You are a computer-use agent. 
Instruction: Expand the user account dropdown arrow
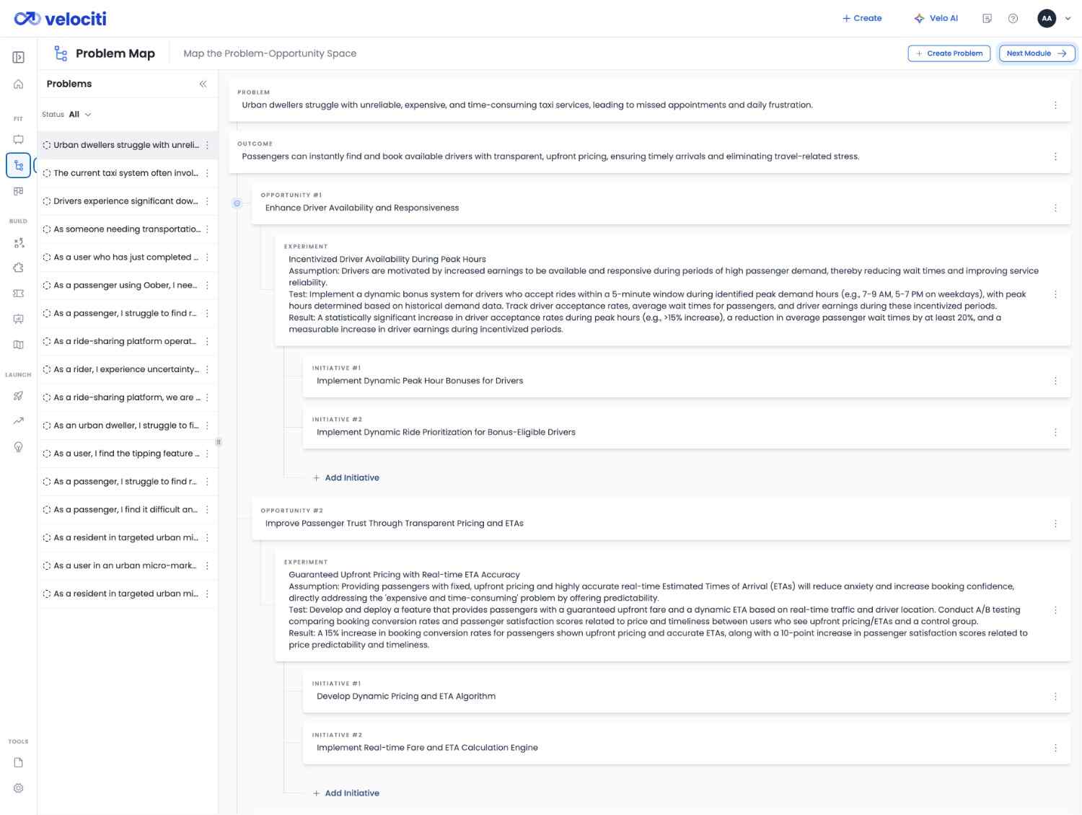coord(1068,19)
